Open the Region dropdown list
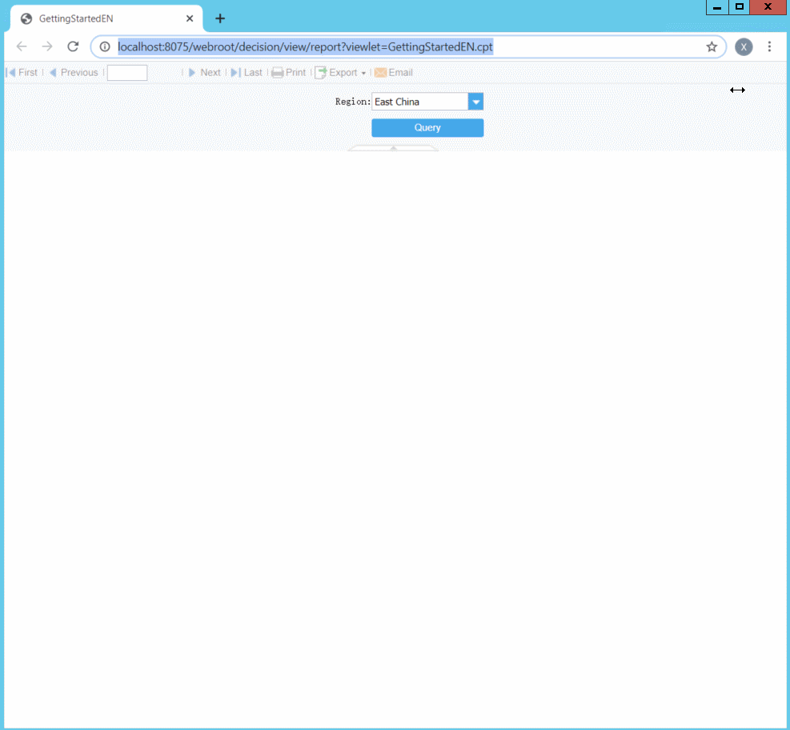 pos(476,102)
